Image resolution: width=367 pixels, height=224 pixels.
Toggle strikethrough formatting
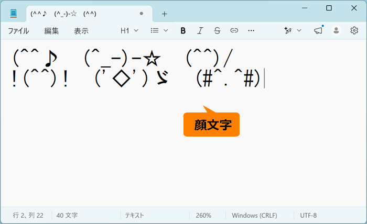tap(217, 30)
